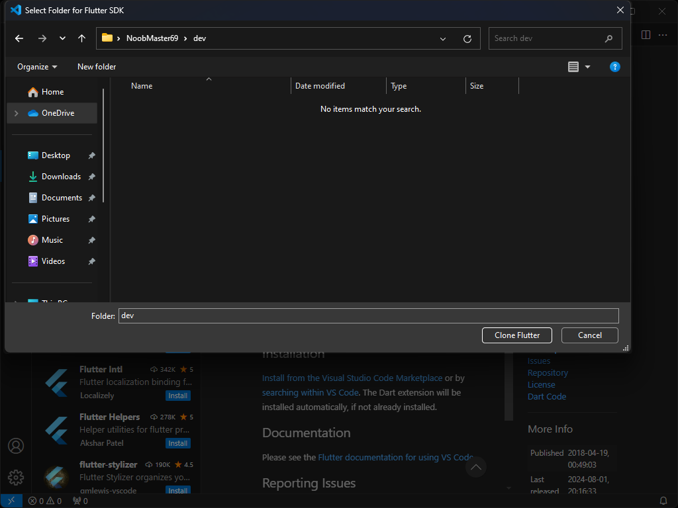Image resolution: width=678 pixels, height=508 pixels.
Task: Open recent locations dropdown arrow
Action: tap(62, 38)
